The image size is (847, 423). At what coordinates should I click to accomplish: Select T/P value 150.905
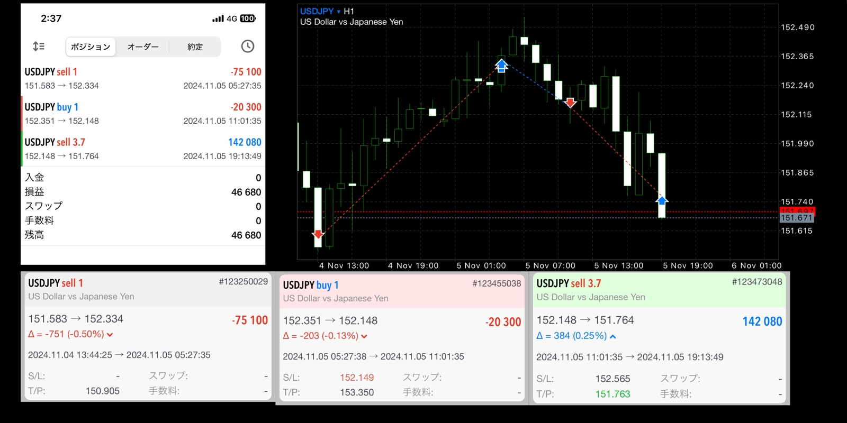coord(103,391)
